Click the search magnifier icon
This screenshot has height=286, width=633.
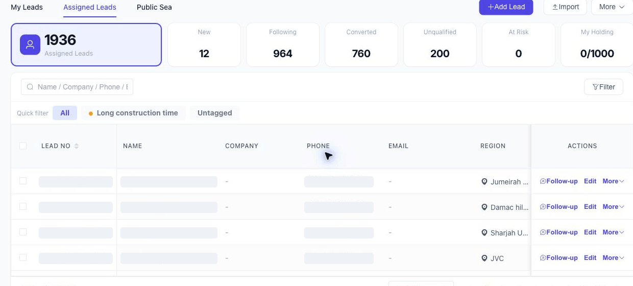tap(30, 87)
